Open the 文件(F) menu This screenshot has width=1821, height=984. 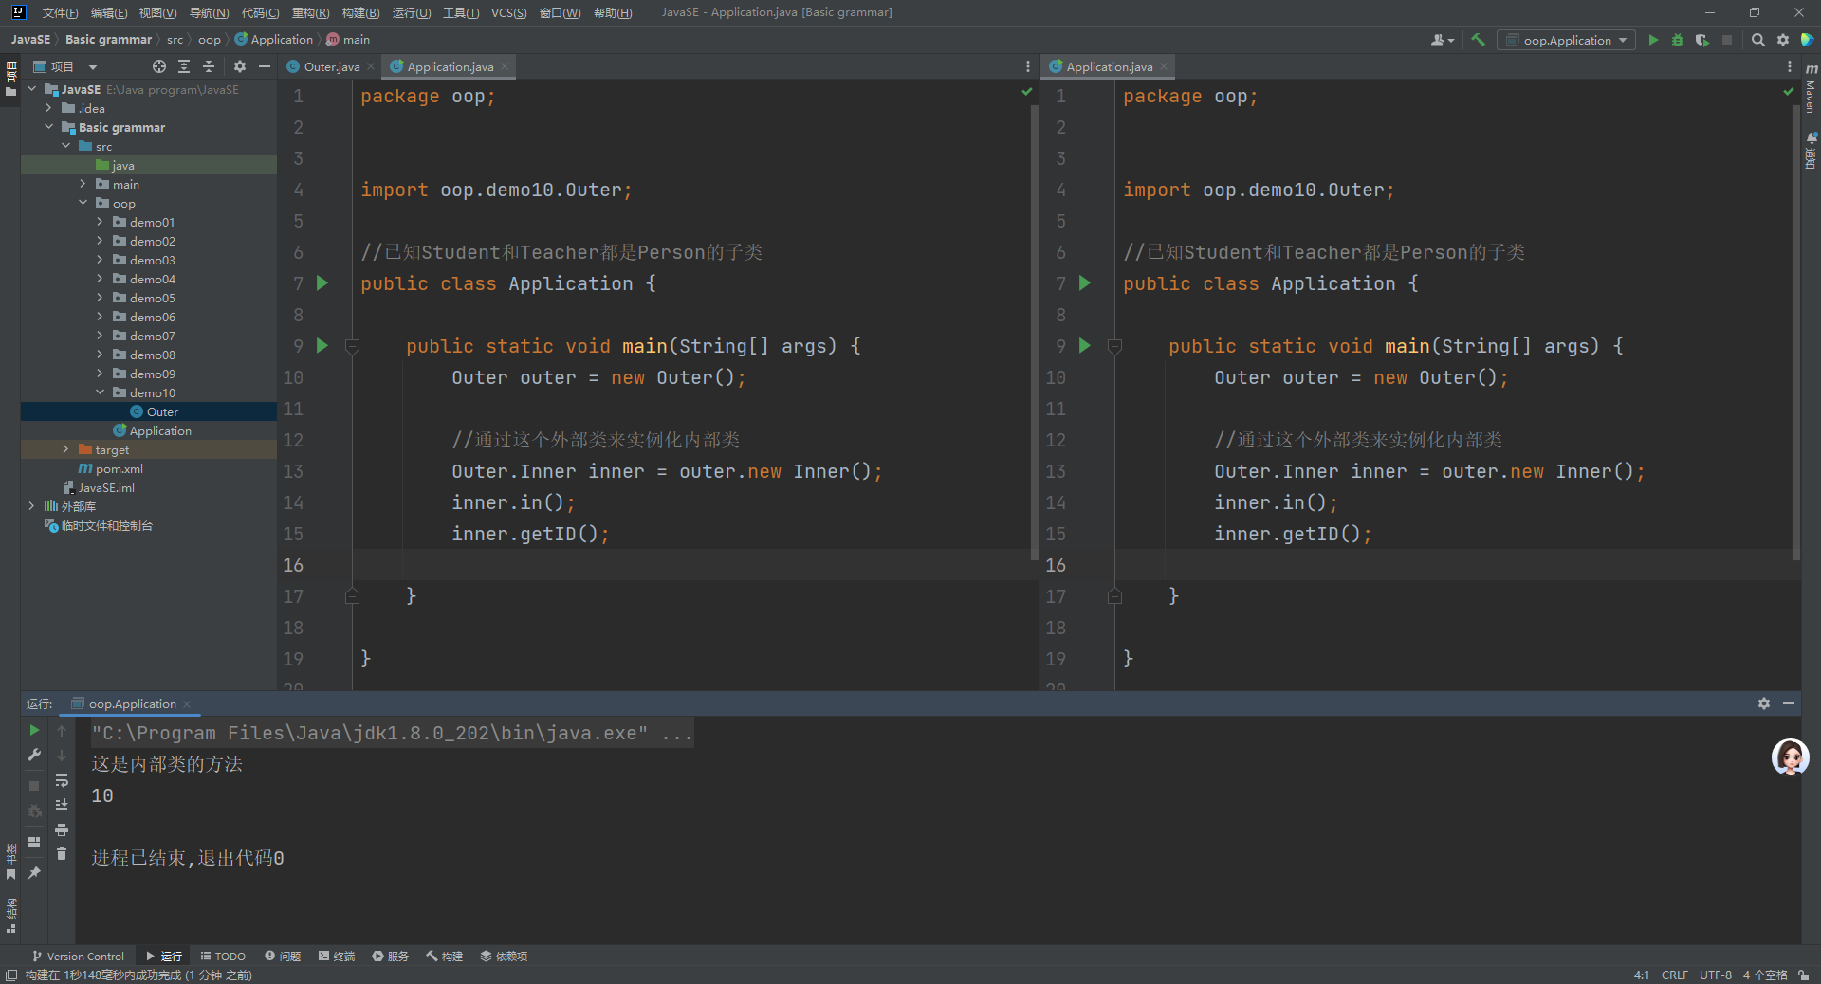(x=60, y=12)
